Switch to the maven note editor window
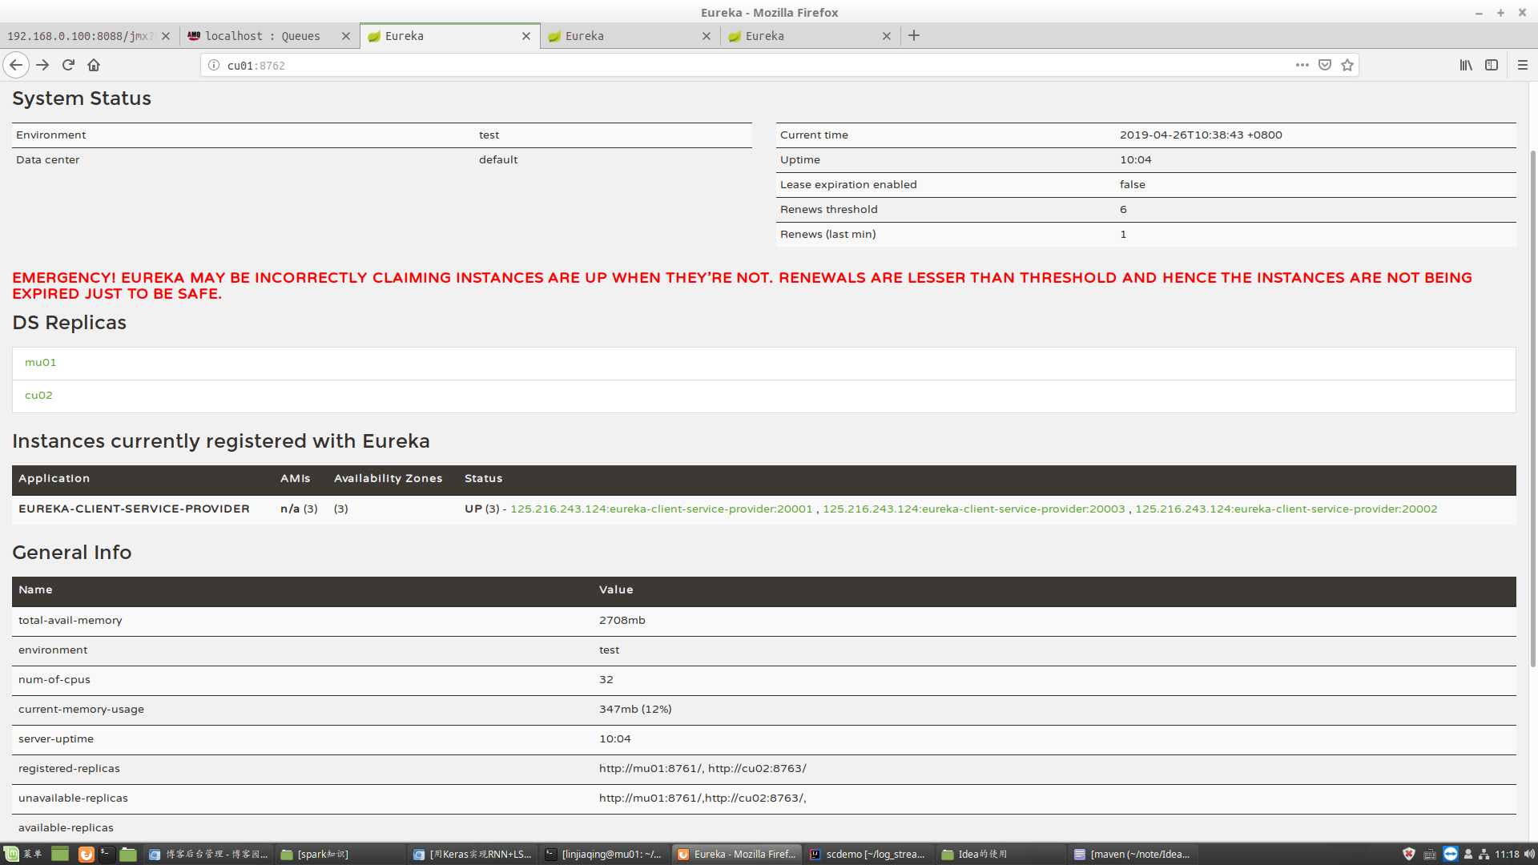Screen dimensions: 1538x865 click(x=1132, y=854)
